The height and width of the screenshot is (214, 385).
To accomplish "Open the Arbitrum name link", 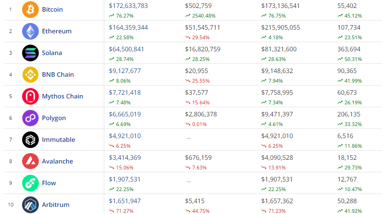I will [x=55, y=205].
